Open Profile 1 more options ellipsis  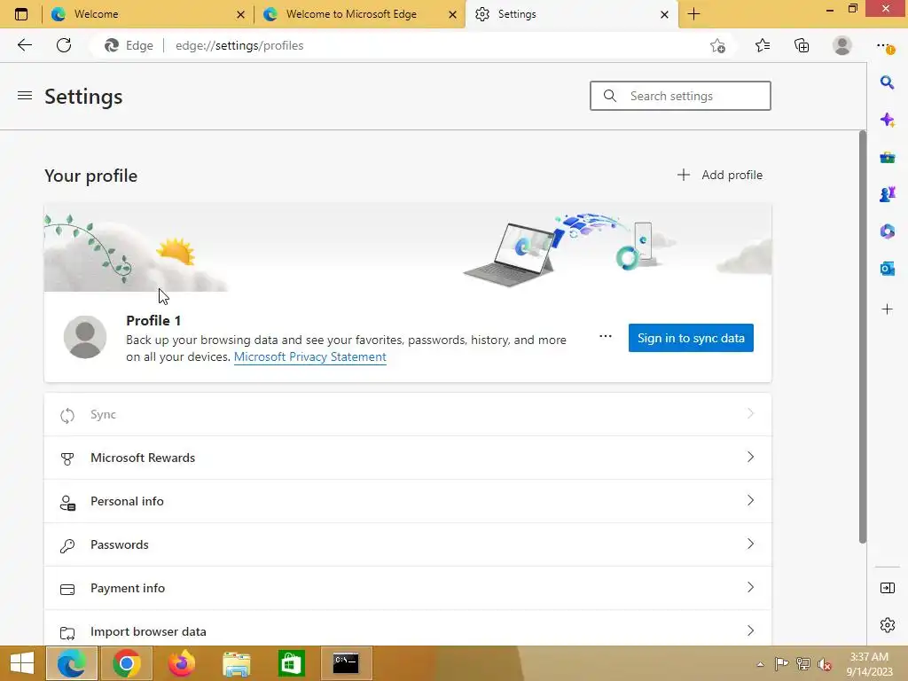[605, 336]
